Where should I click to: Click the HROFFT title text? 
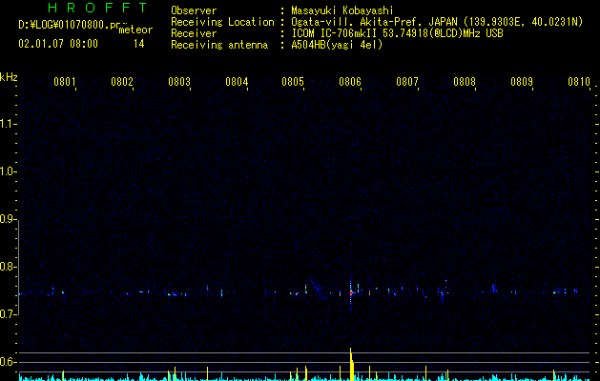pos(98,8)
